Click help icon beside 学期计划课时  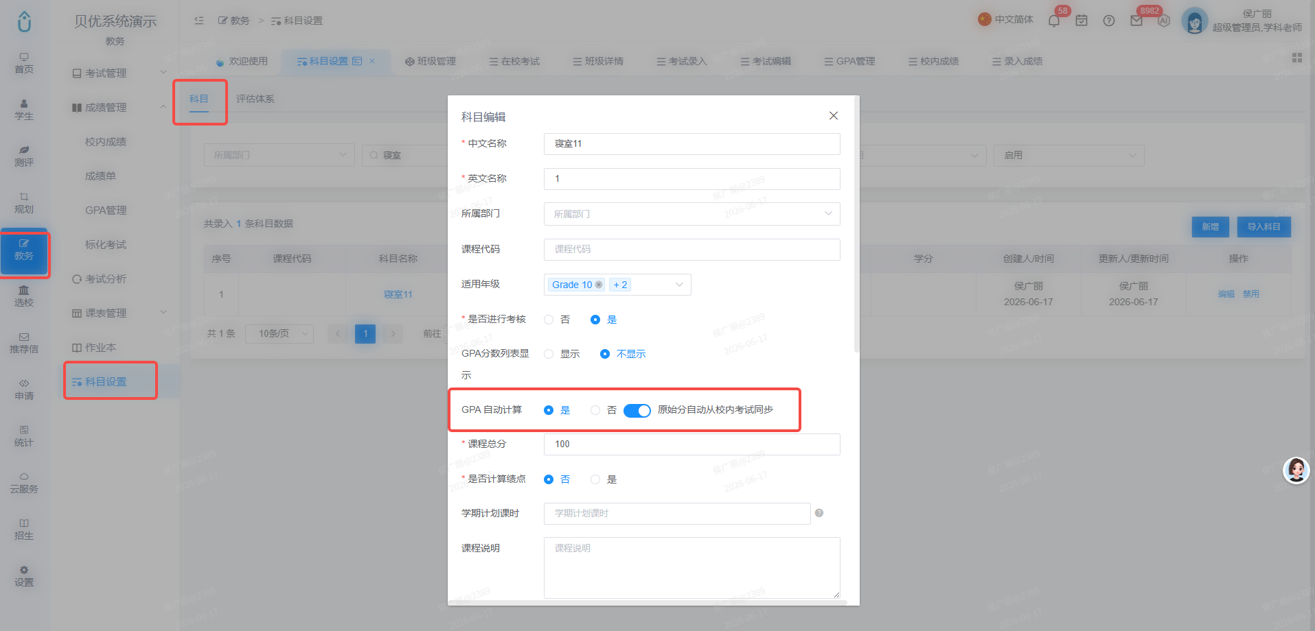tap(819, 513)
